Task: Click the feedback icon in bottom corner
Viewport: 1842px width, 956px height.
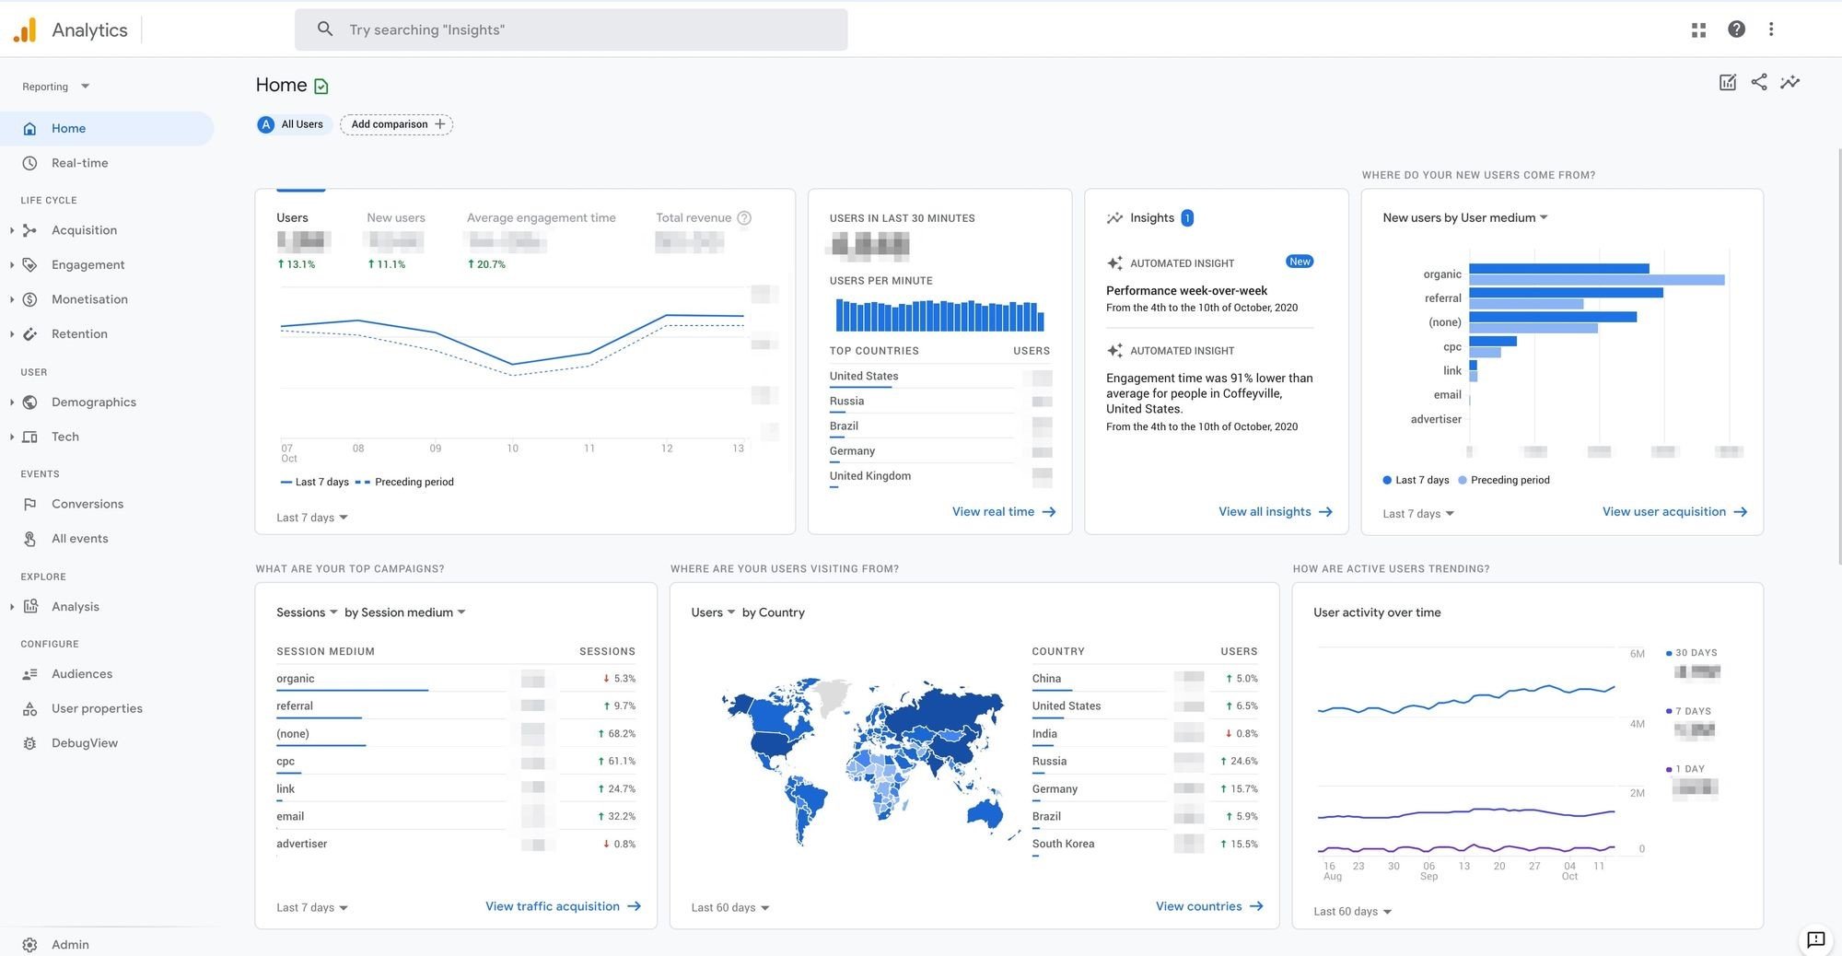Action: [x=1815, y=939]
